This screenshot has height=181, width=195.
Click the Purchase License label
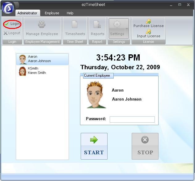148,26
